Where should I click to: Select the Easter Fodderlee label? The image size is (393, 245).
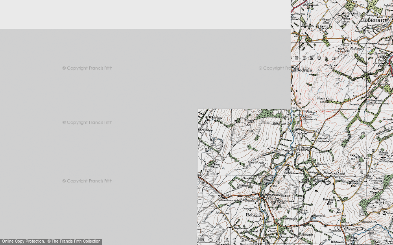click(322, 140)
